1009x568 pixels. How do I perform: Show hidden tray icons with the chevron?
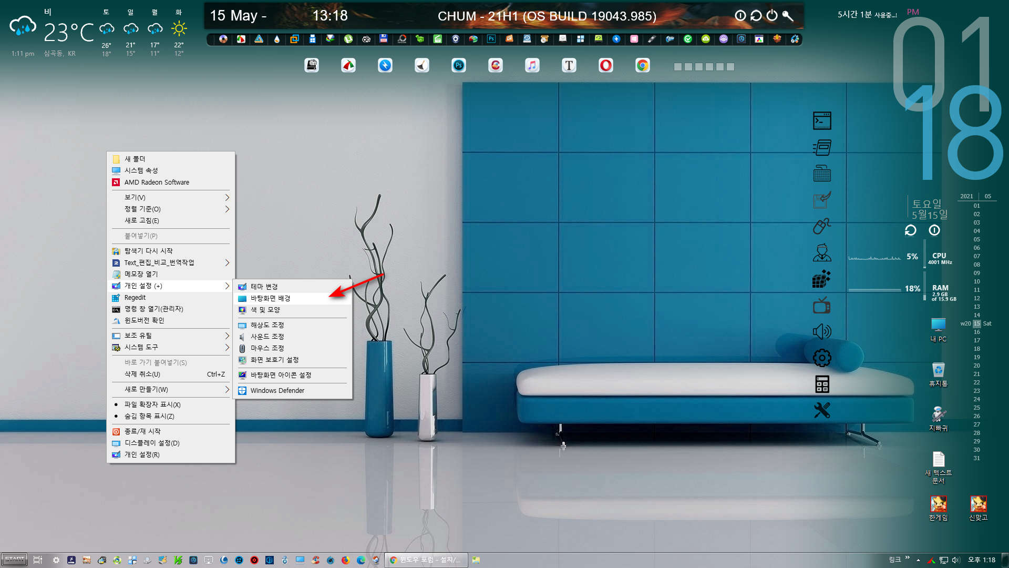918,560
